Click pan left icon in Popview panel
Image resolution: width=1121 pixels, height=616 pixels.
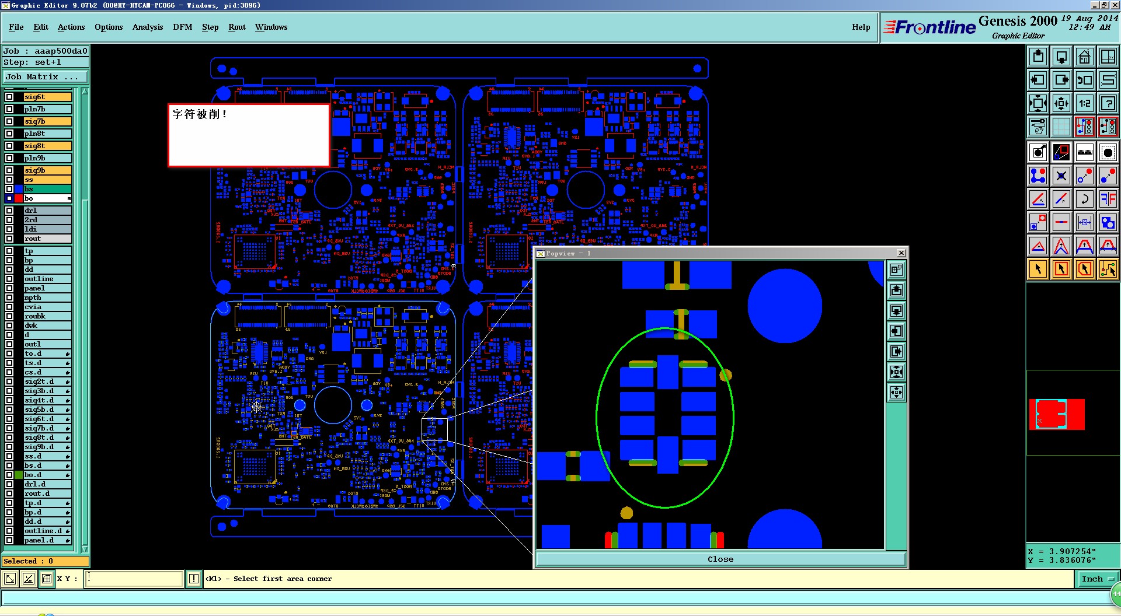point(896,331)
